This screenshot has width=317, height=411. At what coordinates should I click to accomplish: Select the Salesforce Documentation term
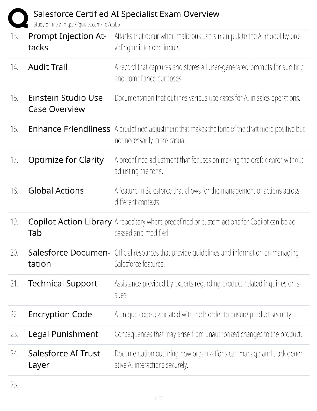click(x=69, y=258)
